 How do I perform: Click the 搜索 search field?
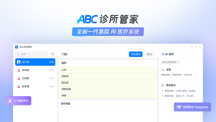(x=32, y=54)
